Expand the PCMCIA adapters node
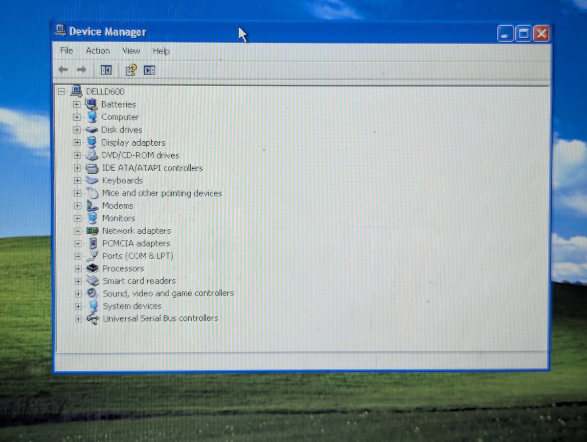The width and height of the screenshot is (587, 442). click(x=78, y=243)
